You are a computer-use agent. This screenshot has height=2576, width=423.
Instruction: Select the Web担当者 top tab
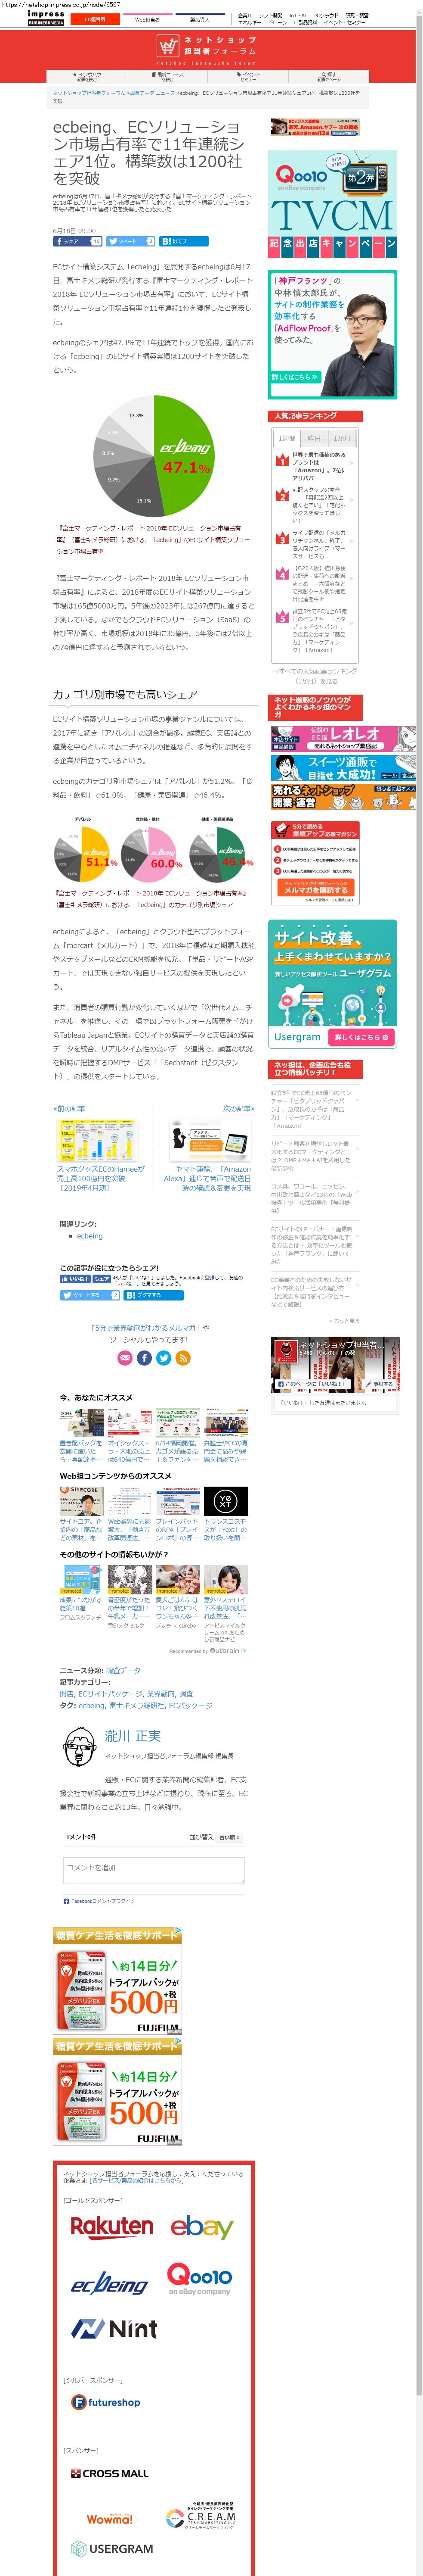147,19
